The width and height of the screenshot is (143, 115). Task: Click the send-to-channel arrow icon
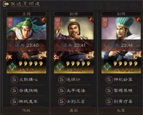(x=6, y=4)
